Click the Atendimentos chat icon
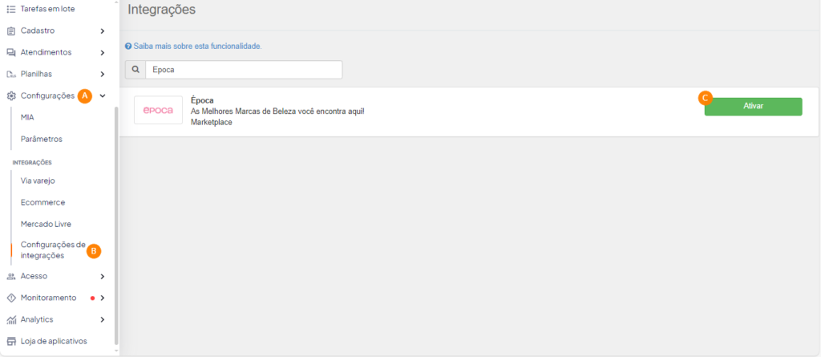This screenshot has height=357, width=821. pos(10,52)
